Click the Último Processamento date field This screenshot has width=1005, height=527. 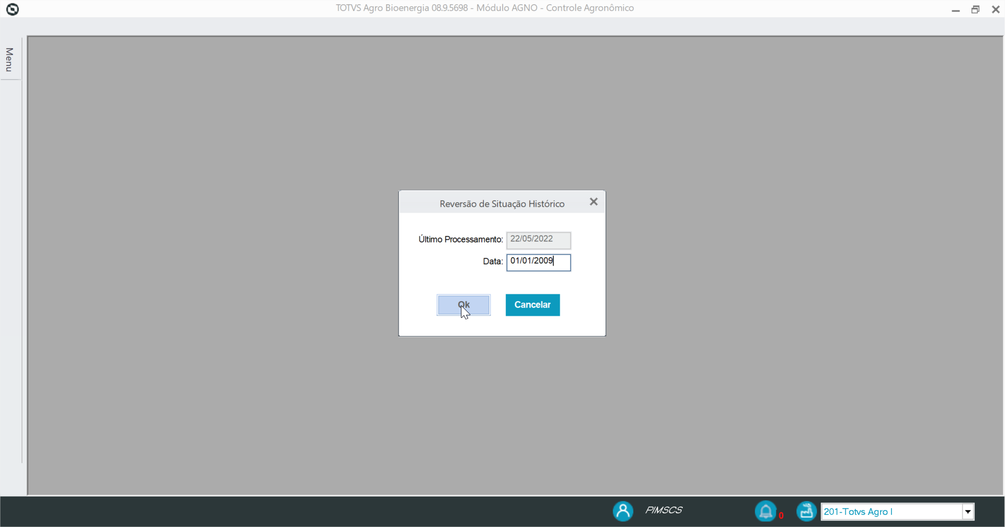click(538, 240)
